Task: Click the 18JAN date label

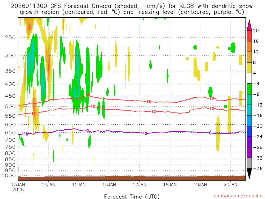Action: pyautogui.click(x=170, y=184)
